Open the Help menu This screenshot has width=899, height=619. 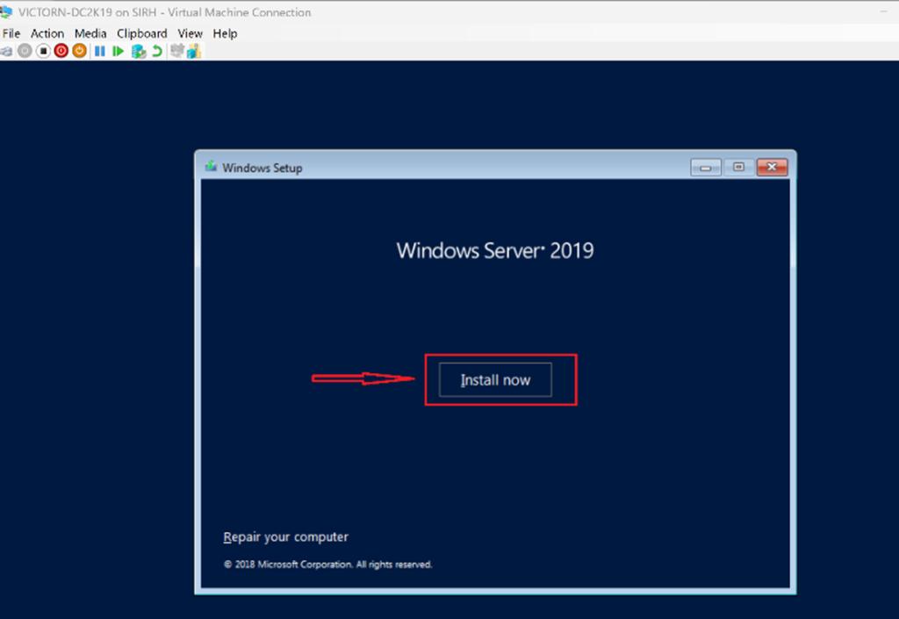click(x=225, y=33)
